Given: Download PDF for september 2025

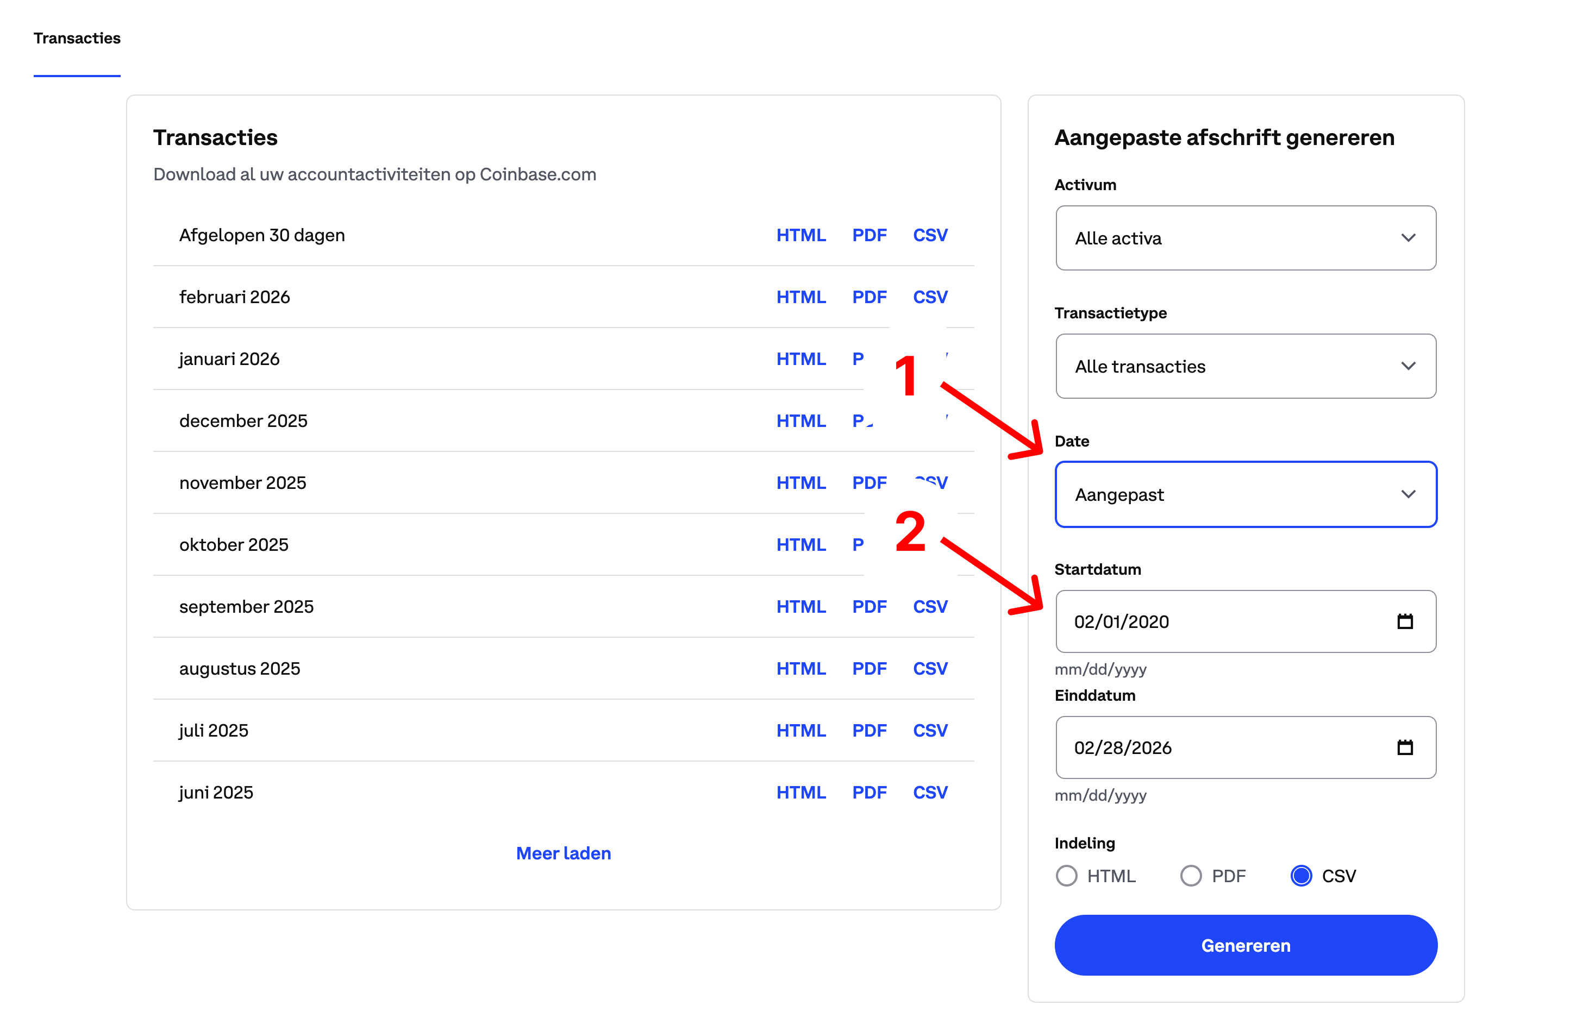Looking at the screenshot, I should tap(869, 606).
